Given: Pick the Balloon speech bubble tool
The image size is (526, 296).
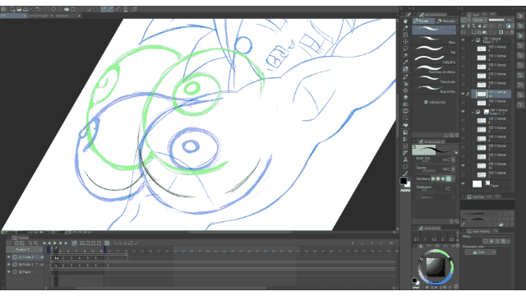Looking at the screenshot, I should click(x=405, y=166).
